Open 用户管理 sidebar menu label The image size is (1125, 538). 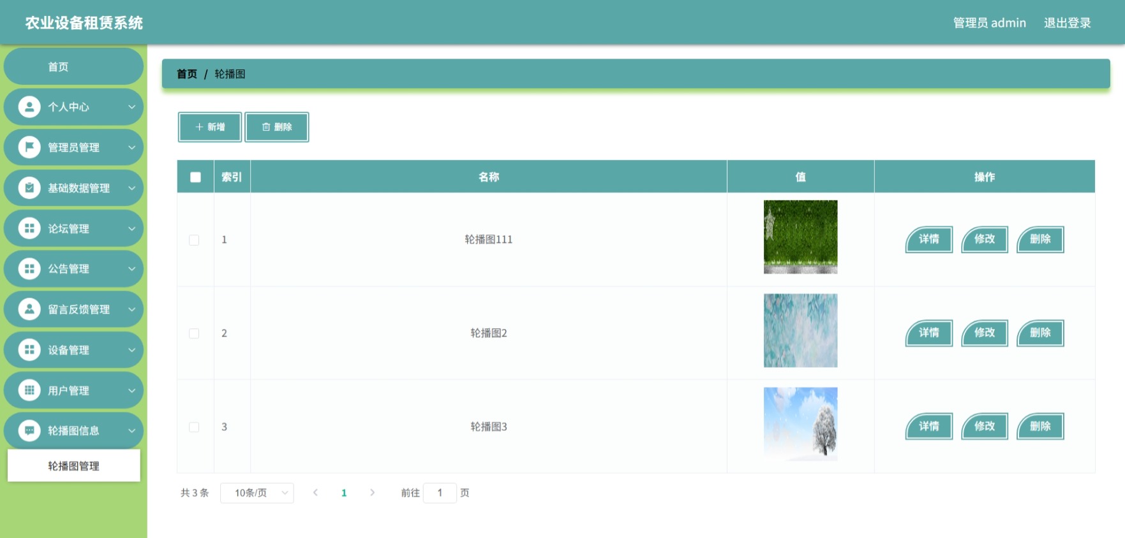click(x=68, y=390)
